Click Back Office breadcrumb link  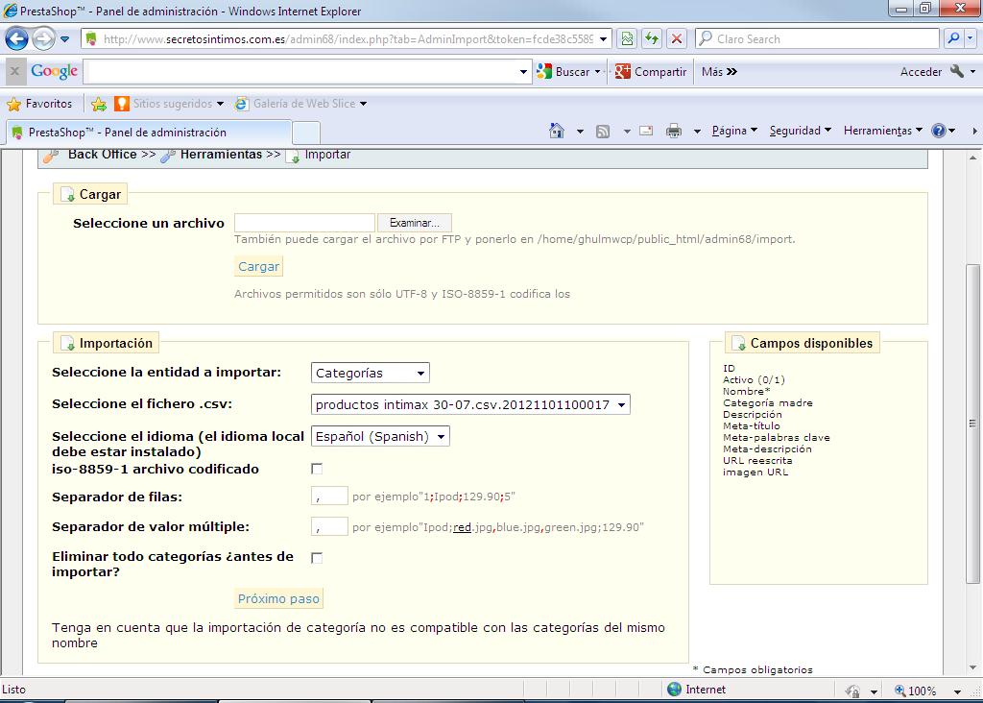coord(102,155)
